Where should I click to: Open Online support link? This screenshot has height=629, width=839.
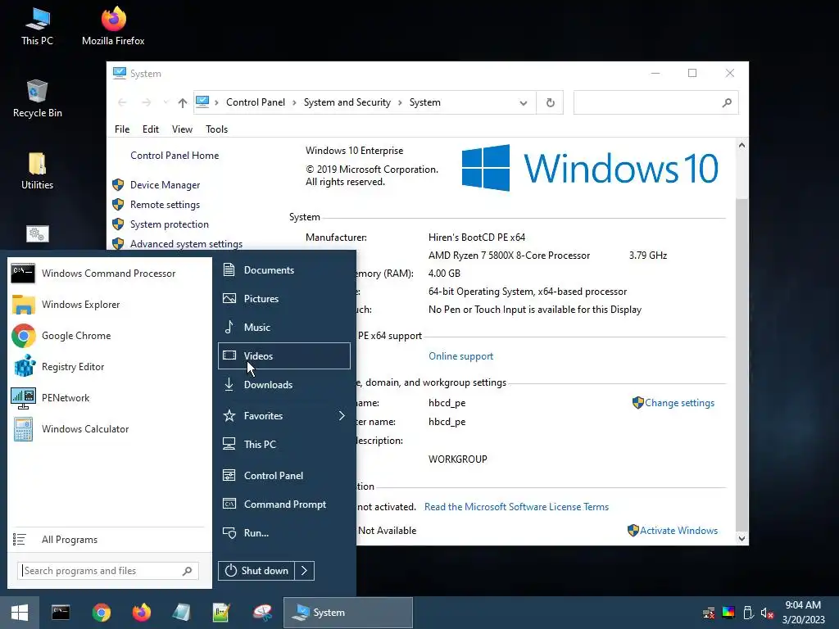[460, 356]
